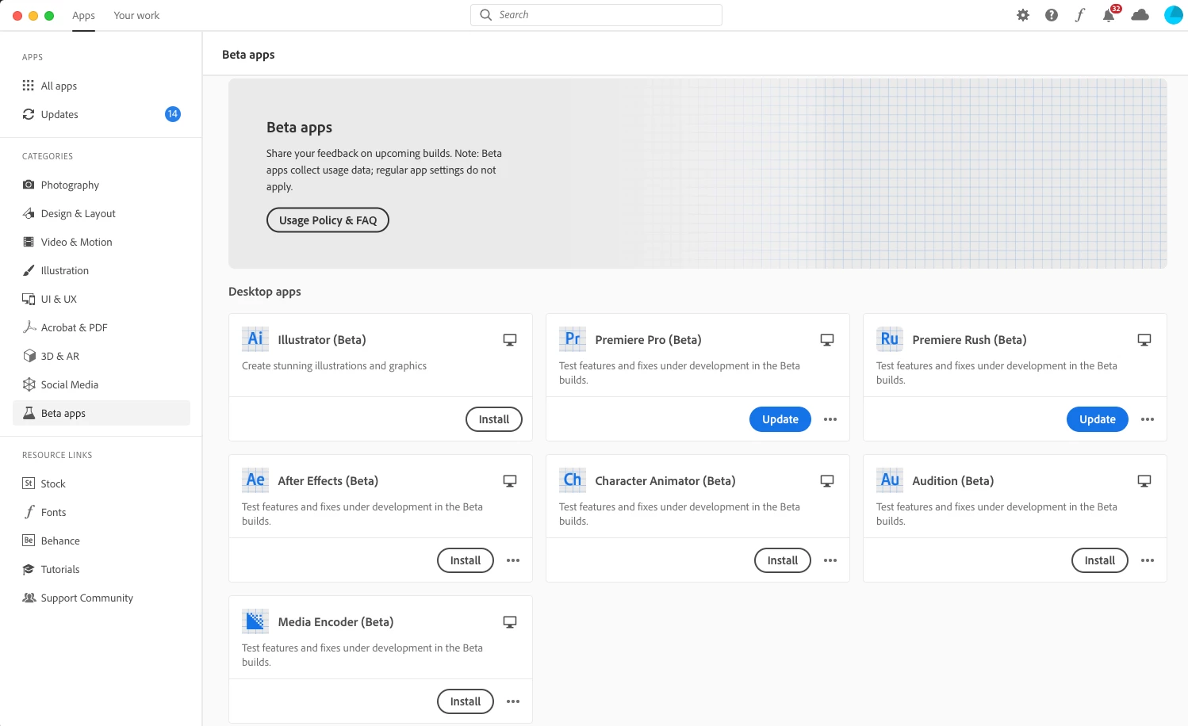Viewport: 1188px width, 726px height.
Task: Switch to the Your work tab
Action: pos(136,15)
